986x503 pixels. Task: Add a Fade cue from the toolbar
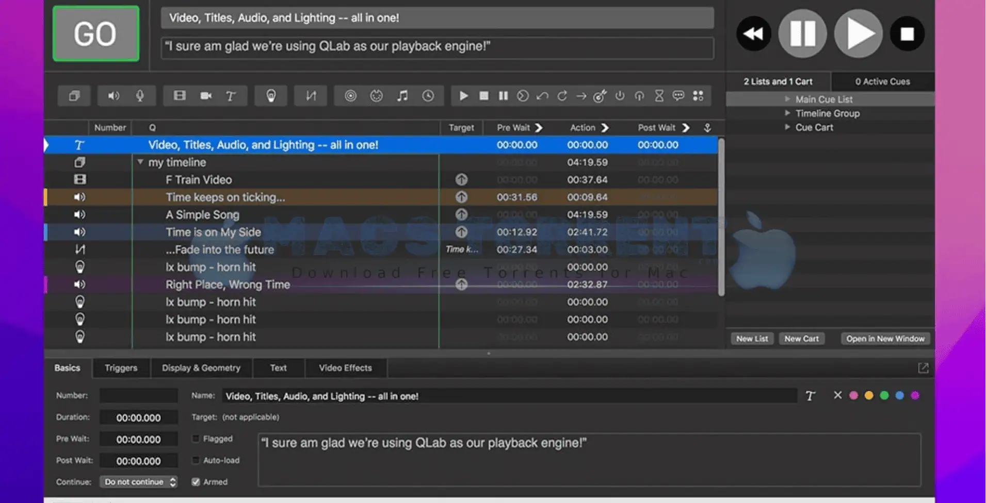(x=311, y=96)
